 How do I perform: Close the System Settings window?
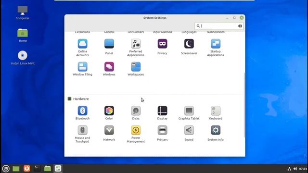[x=242, y=18]
